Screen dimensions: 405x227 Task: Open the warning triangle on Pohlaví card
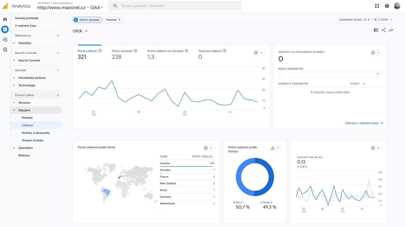(x=273, y=148)
